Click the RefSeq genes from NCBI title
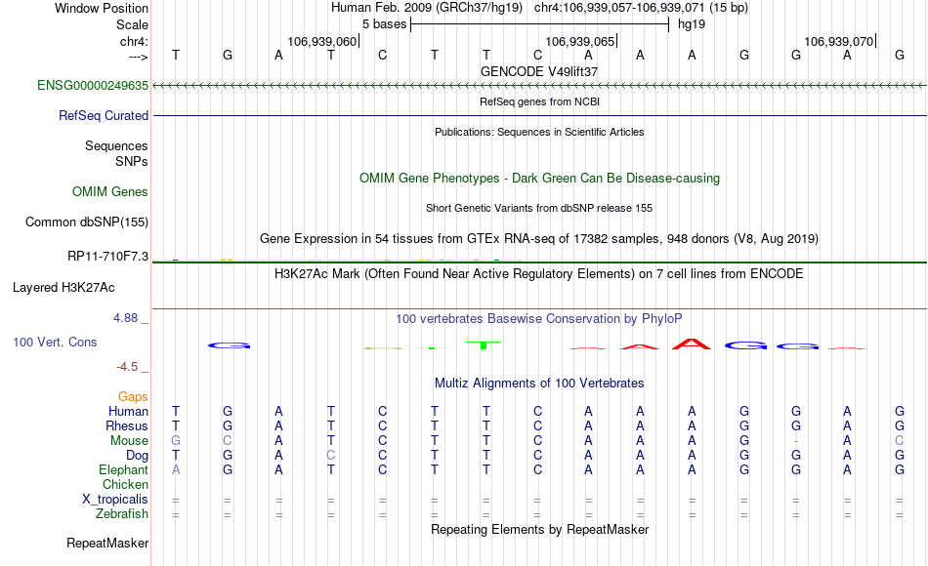The image size is (928, 566). (539, 101)
